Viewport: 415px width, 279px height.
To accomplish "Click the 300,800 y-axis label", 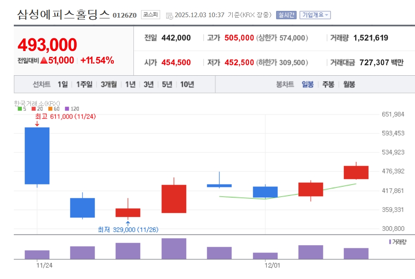I will click(x=393, y=228).
